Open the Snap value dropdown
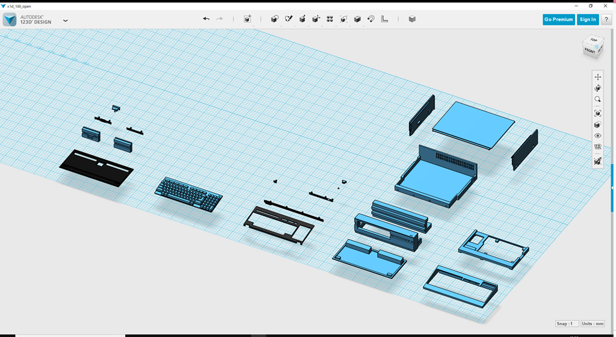 [x=567, y=324]
